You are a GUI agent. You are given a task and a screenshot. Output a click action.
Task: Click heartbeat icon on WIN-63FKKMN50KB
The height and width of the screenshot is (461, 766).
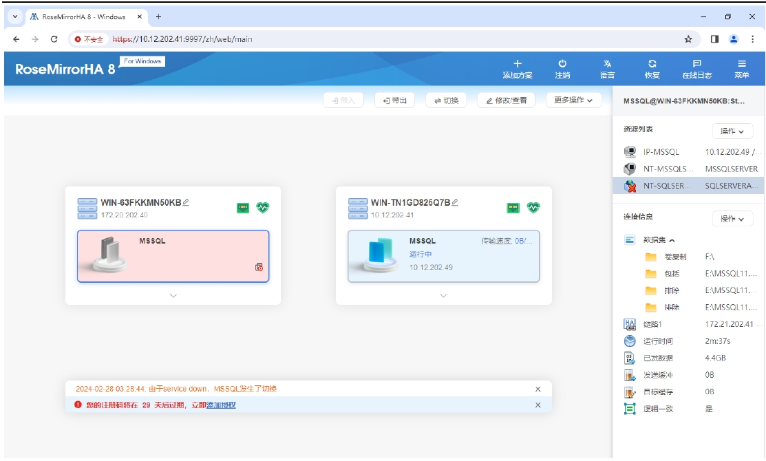(x=263, y=208)
